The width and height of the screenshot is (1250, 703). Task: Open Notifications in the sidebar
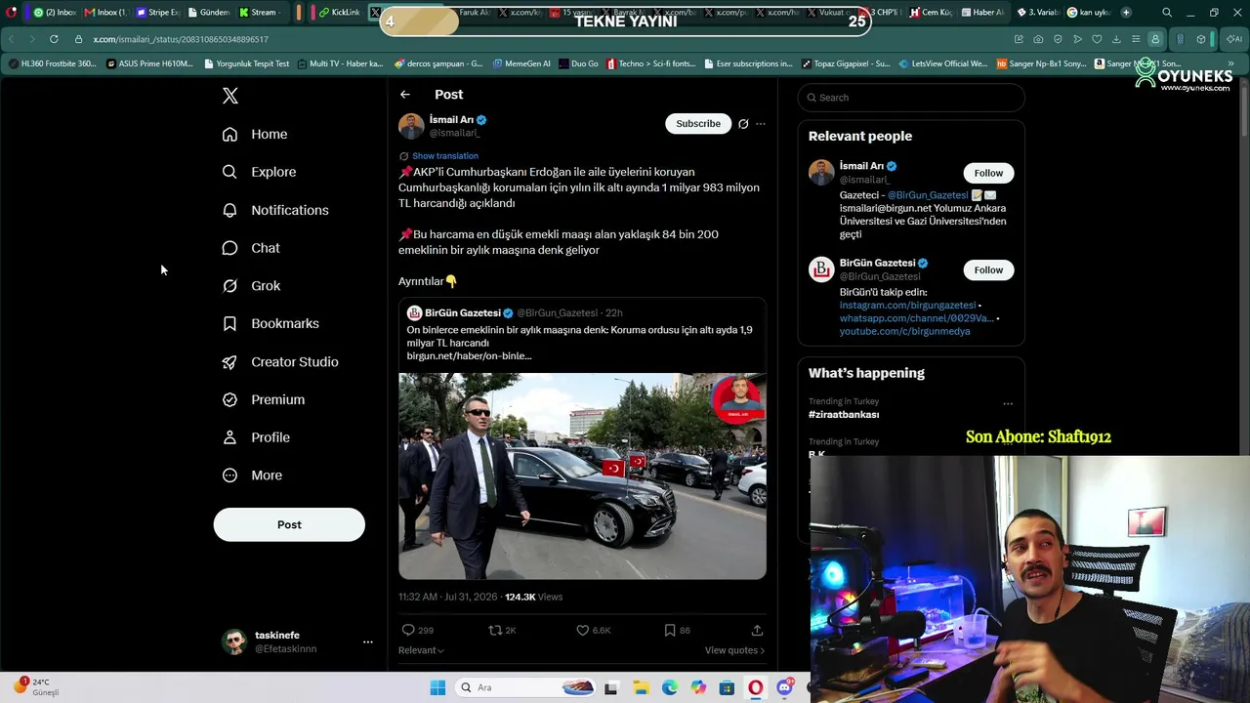(x=275, y=210)
